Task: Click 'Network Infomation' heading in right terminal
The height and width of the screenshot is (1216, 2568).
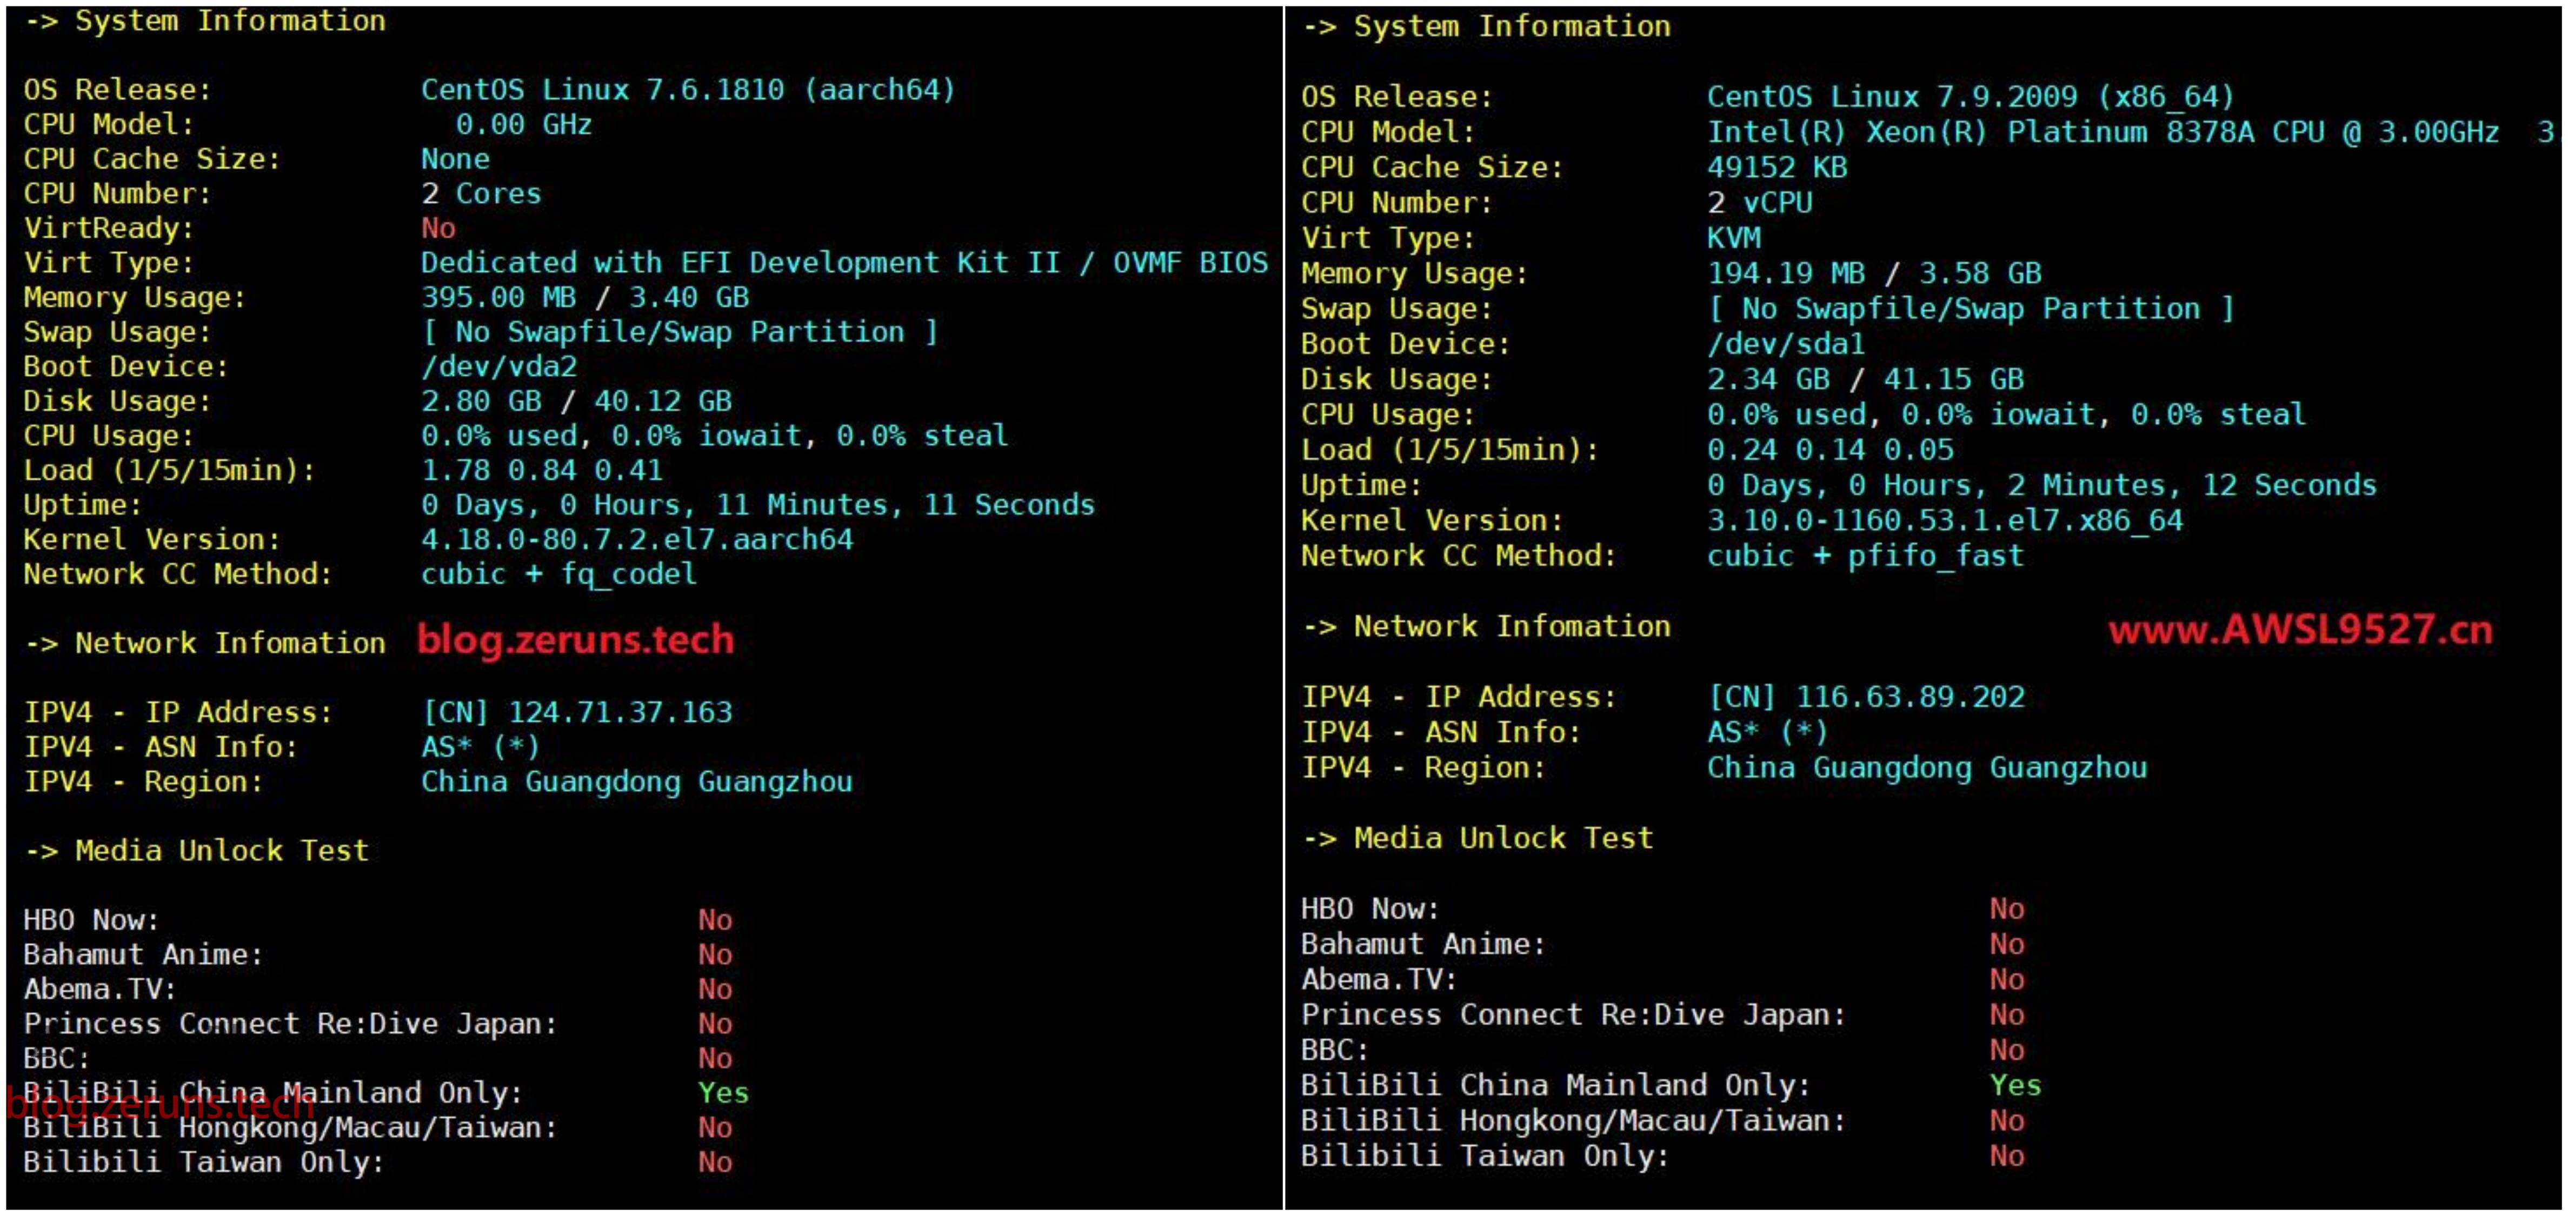Action: [1511, 626]
